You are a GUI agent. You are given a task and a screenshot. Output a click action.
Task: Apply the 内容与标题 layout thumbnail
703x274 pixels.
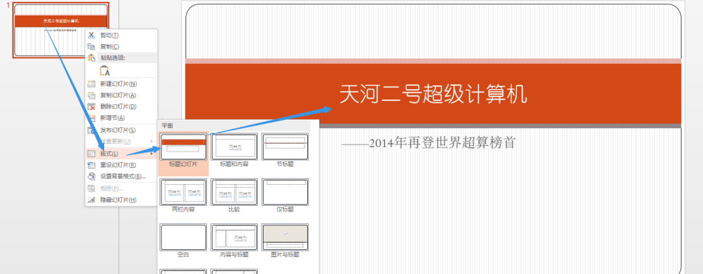pos(234,238)
